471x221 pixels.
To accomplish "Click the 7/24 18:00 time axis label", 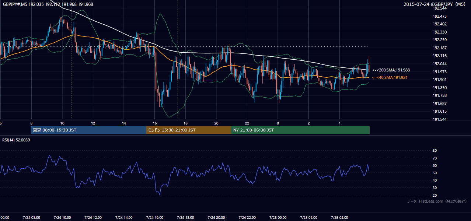I will [185, 217].
